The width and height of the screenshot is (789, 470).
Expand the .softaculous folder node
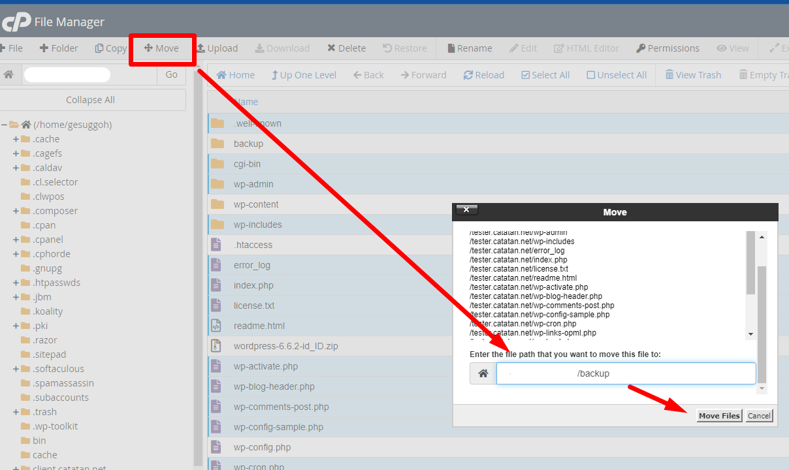pyautogui.click(x=16, y=369)
